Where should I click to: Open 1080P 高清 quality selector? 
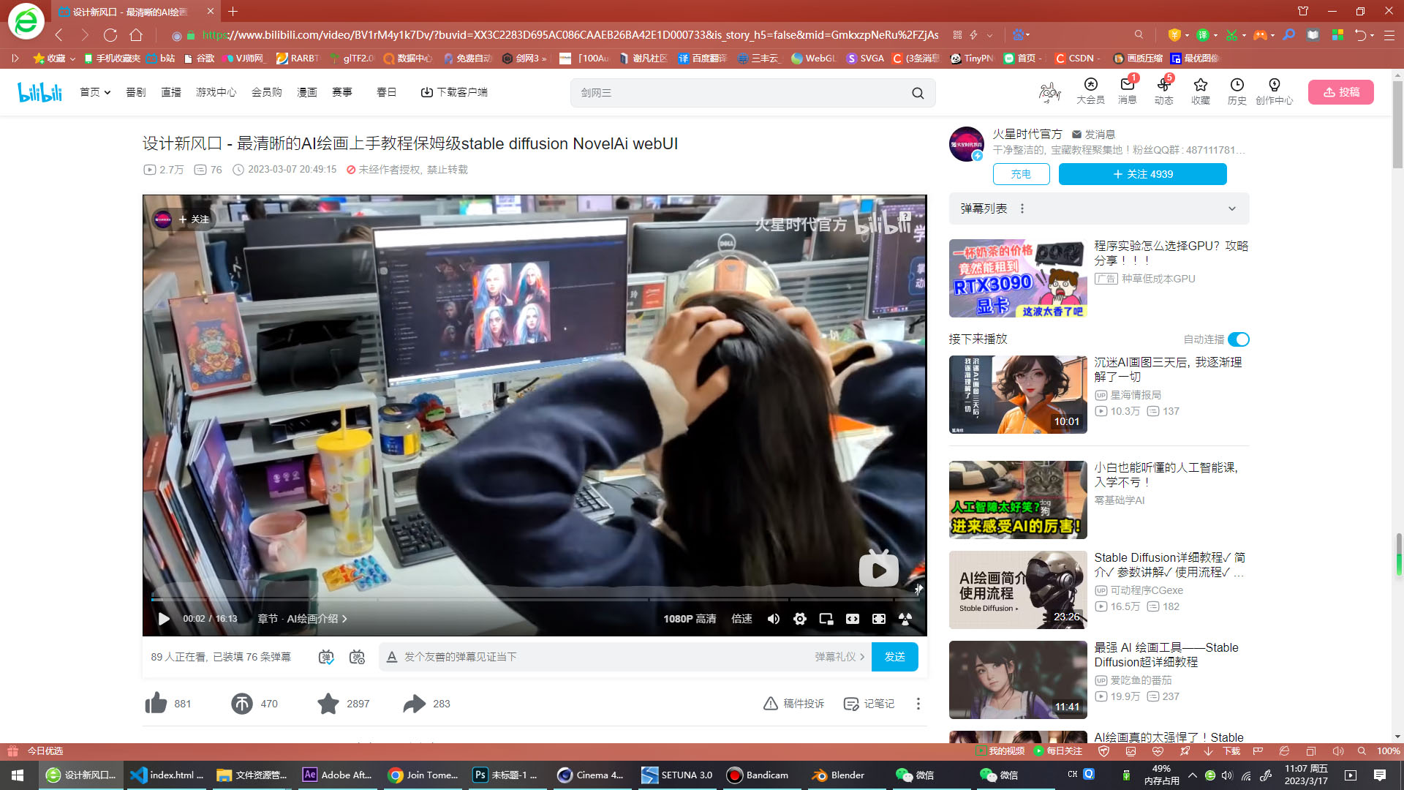point(690,619)
